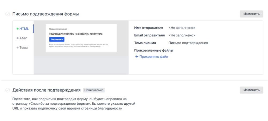Click the green status dot next to HTML
Screen dimensions: 268x121
pos(17,29)
